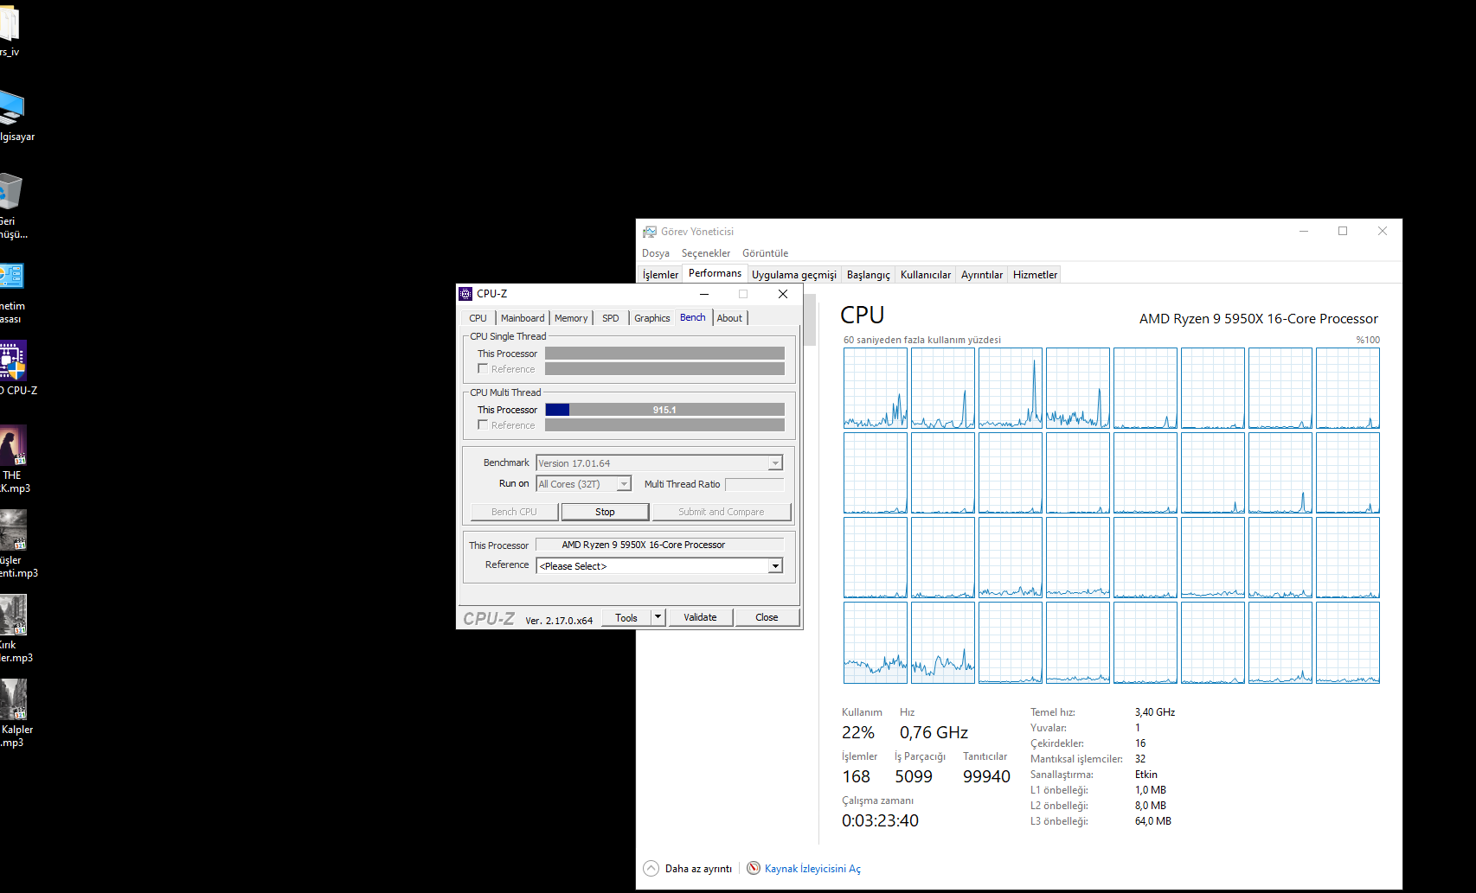
Task: Click the 'This Processor' AMD Ryzen name field
Action: pyautogui.click(x=659, y=545)
